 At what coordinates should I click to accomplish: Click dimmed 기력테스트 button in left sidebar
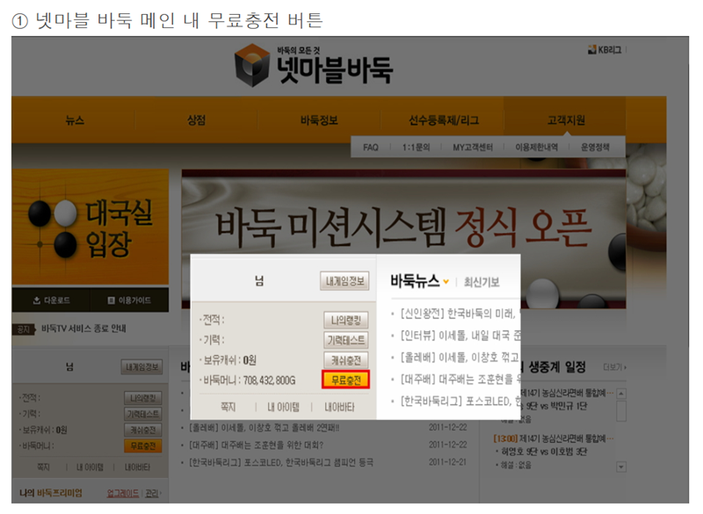pyautogui.click(x=142, y=414)
